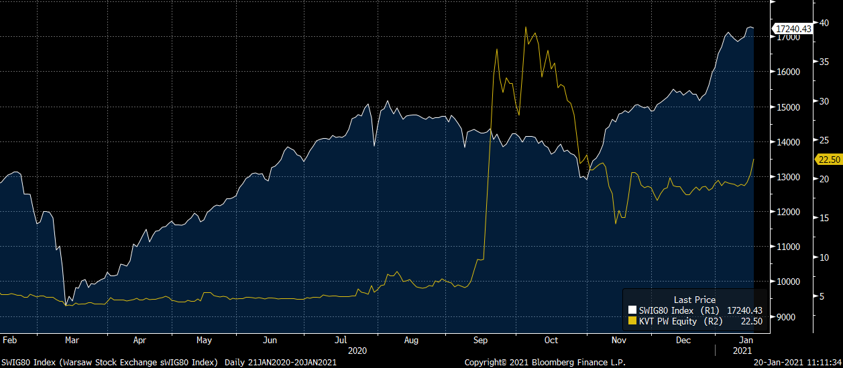Click the Nov label on the time axis

click(618, 340)
